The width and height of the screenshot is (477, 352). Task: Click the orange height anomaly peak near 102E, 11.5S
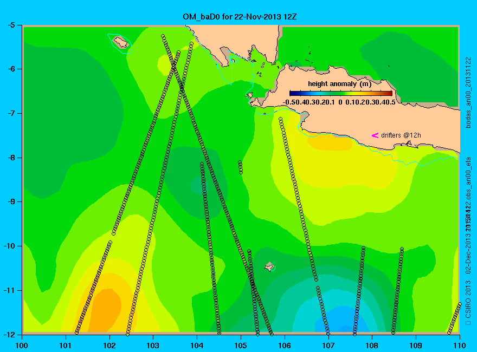coord(106,310)
